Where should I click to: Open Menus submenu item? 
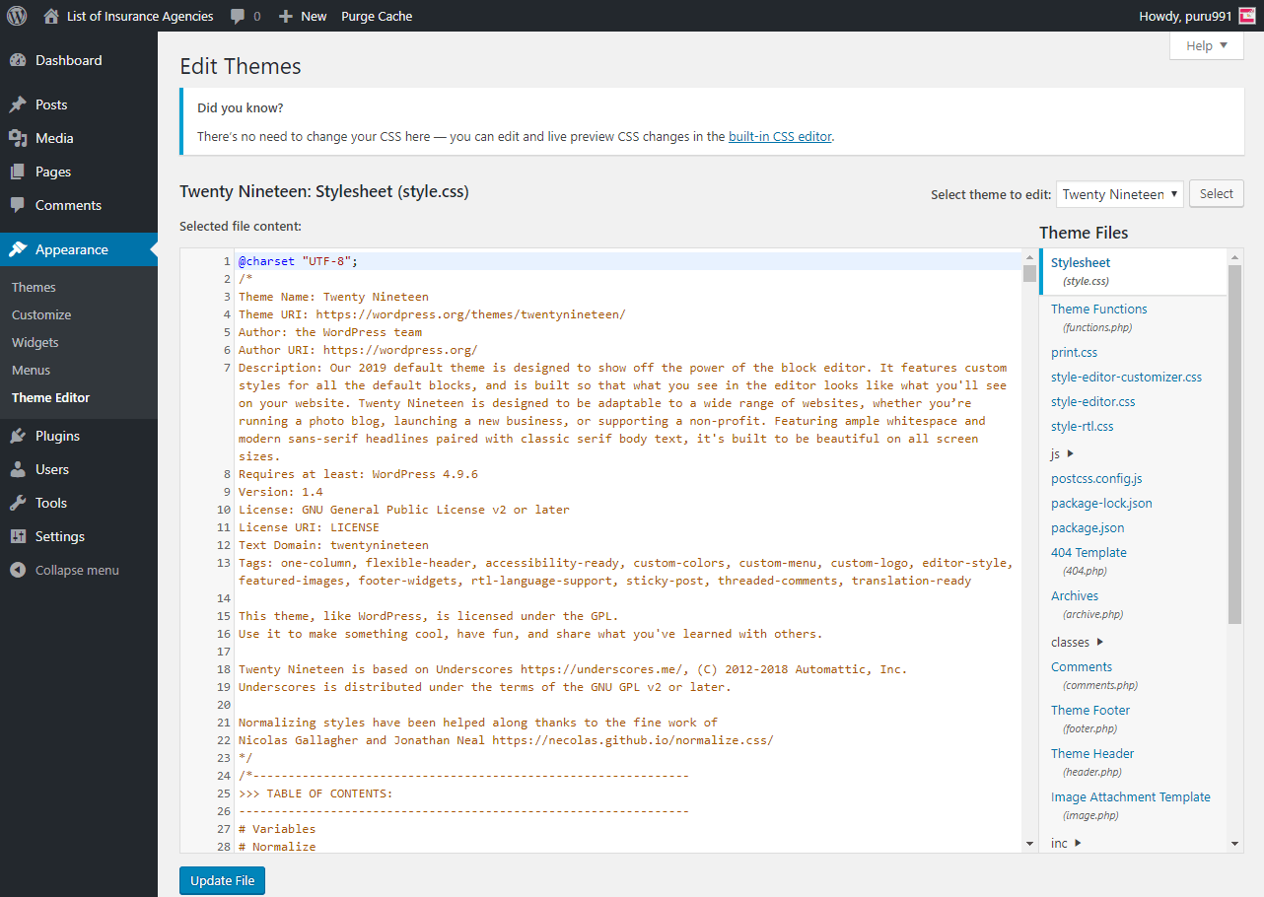(31, 370)
